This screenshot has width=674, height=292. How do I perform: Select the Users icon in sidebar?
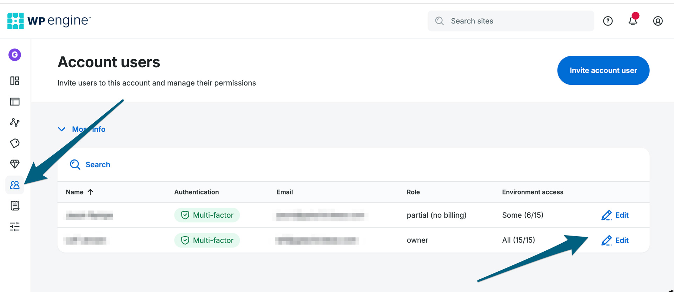click(x=15, y=185)
